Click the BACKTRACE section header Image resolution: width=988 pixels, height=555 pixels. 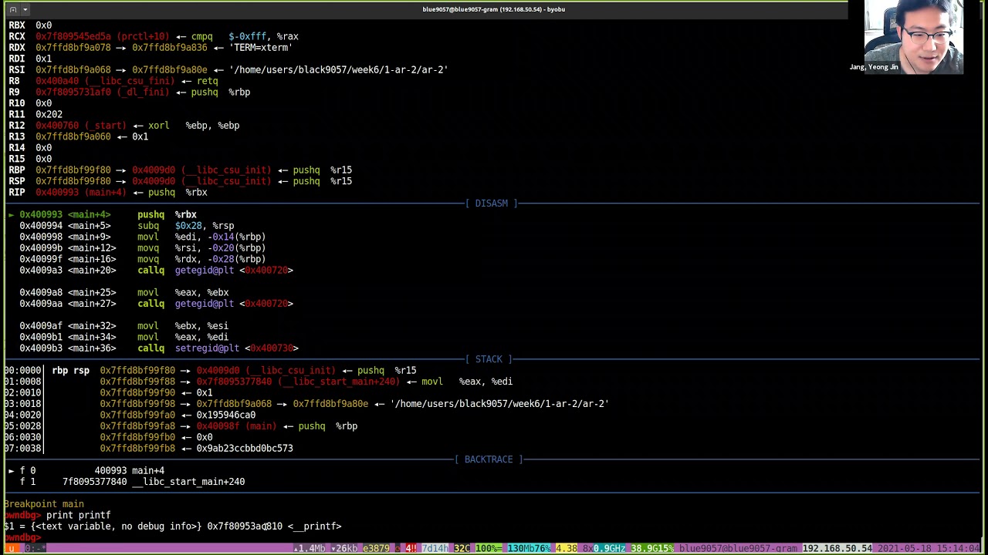[x=489, y=459]
